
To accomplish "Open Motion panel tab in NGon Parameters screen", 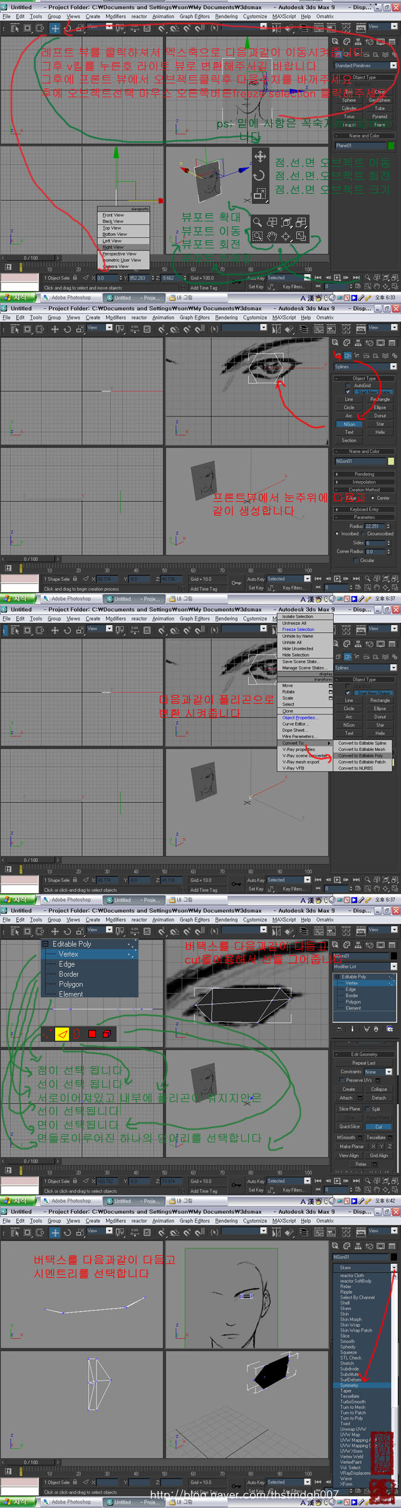I will [368, 342].
